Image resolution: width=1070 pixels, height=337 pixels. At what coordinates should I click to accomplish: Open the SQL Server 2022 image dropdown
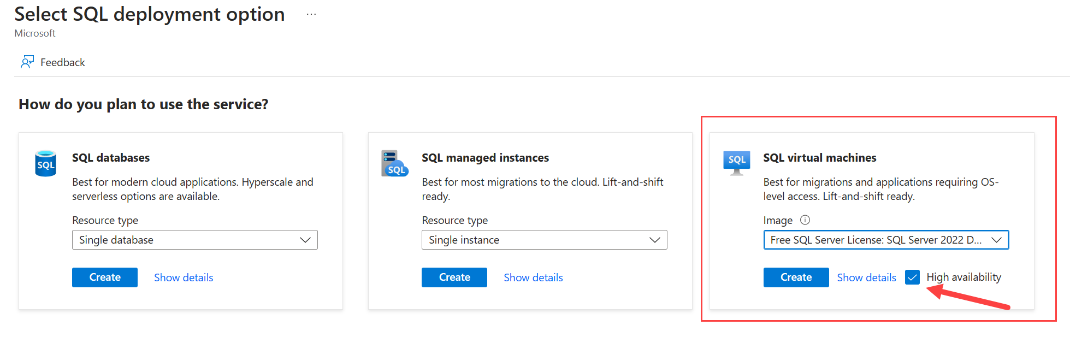[x=886, y=240]
